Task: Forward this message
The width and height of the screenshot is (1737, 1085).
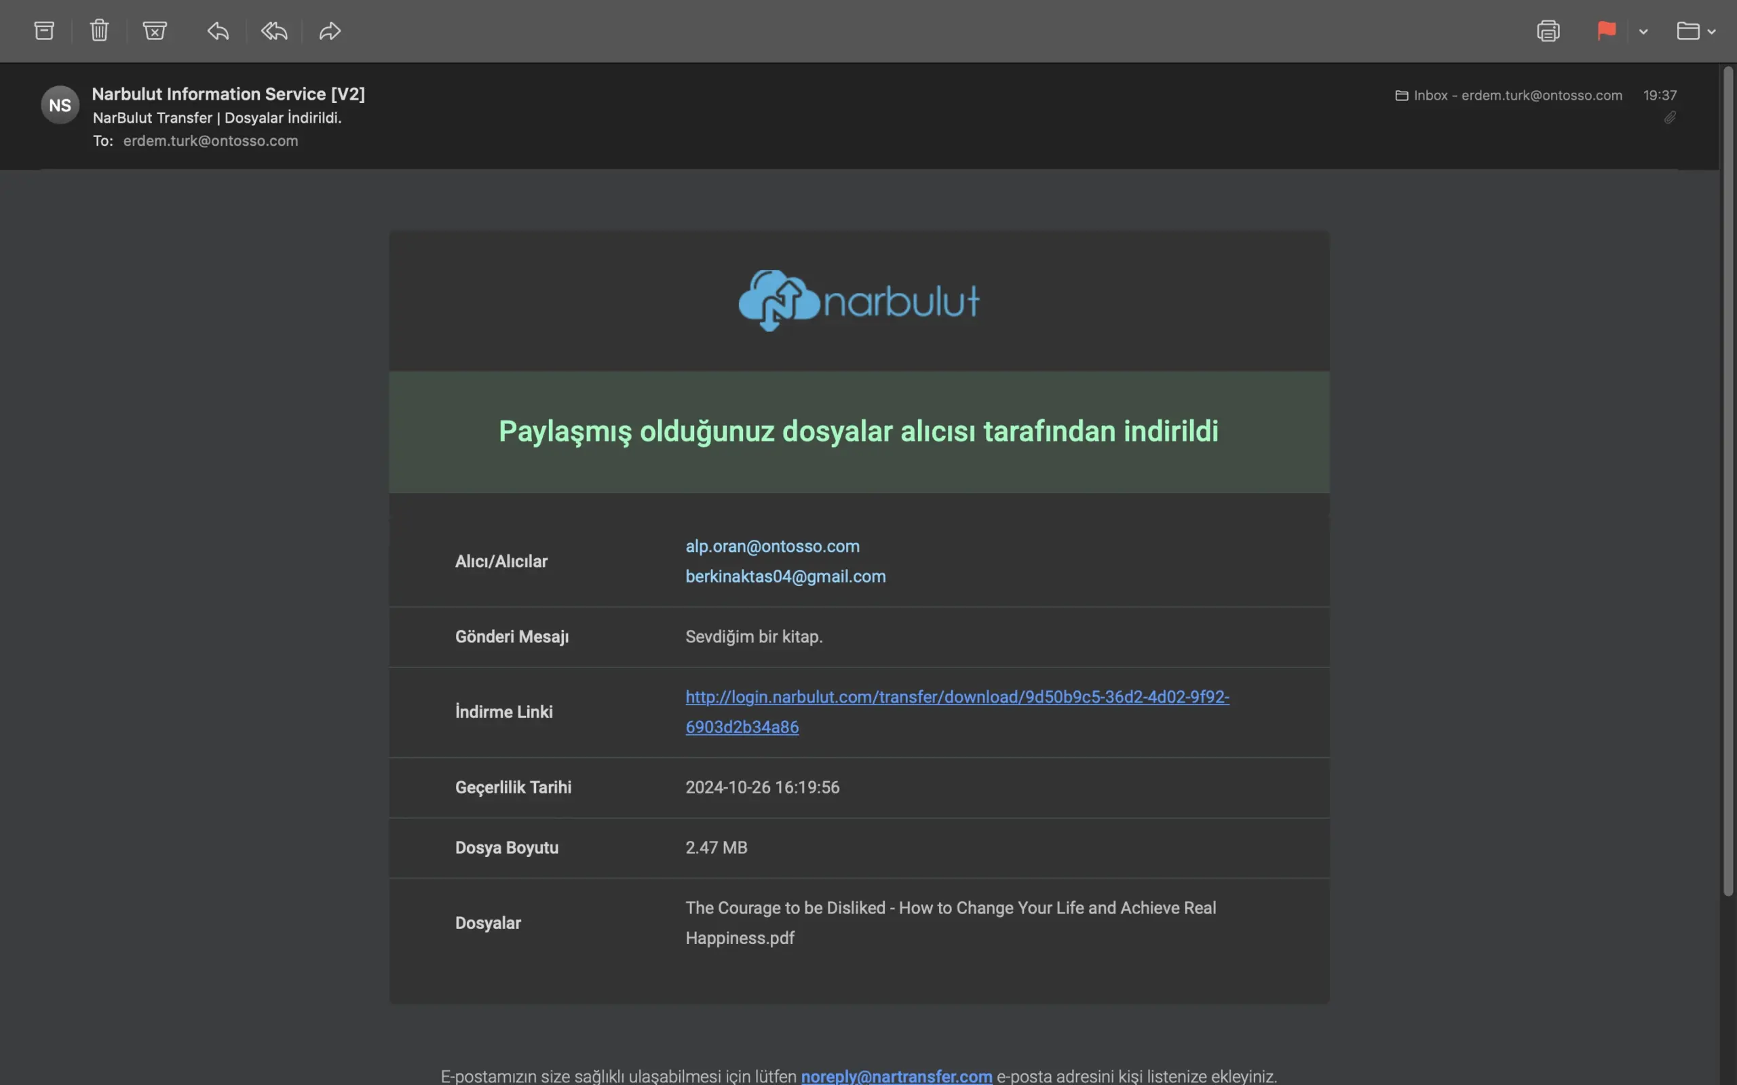Action: coord(330,31)
